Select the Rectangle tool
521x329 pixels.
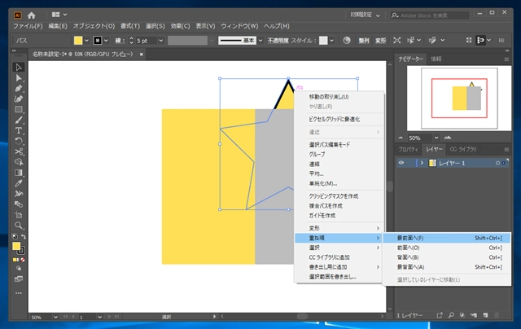(x=19, y=110)
